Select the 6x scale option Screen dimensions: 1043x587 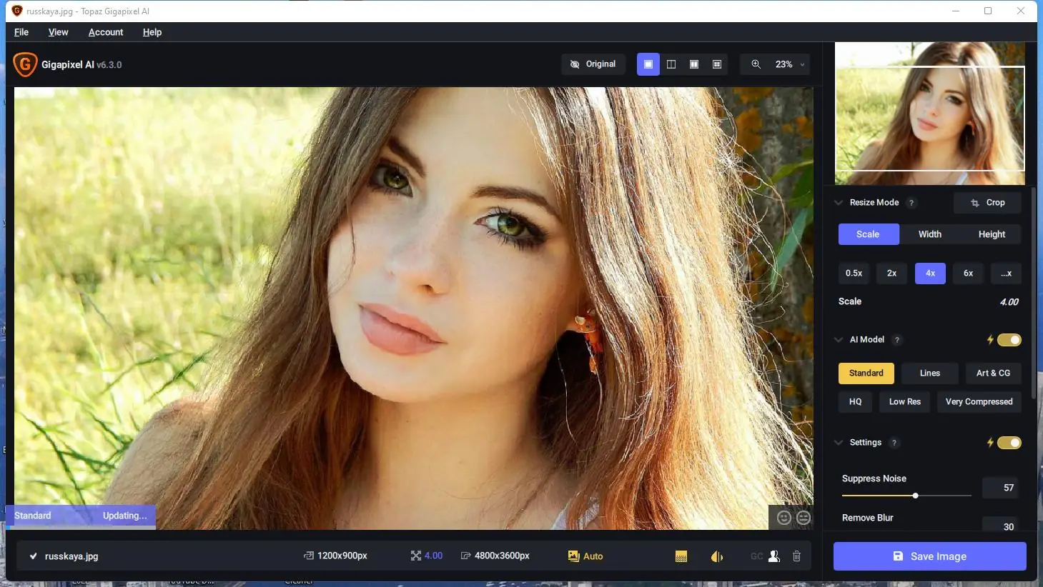968,274
